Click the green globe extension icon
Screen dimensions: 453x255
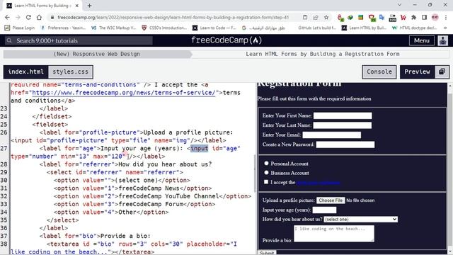(350, 18)
